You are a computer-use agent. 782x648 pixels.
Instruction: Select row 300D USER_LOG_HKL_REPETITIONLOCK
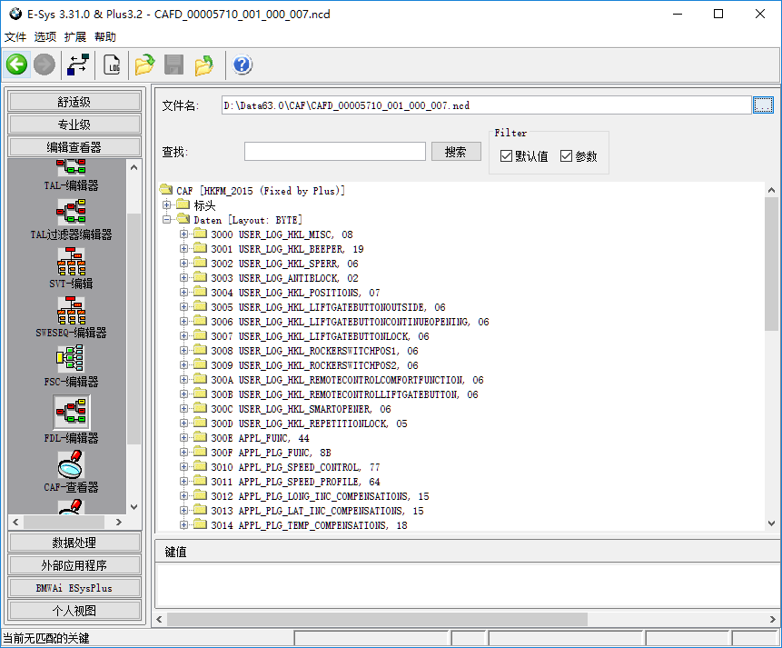tap(309, 423)
